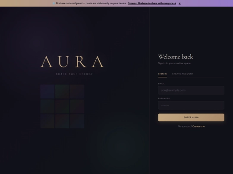Click the EMAIL field label

click(x=161, y=84)
